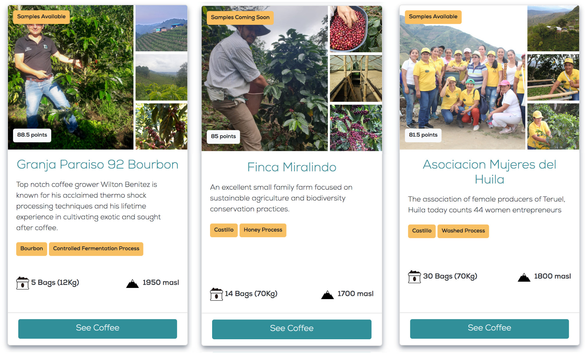Open the red coffee cherries bowl thumbnail
Viewport: 585px width, 354px height.
pos(356,29)
